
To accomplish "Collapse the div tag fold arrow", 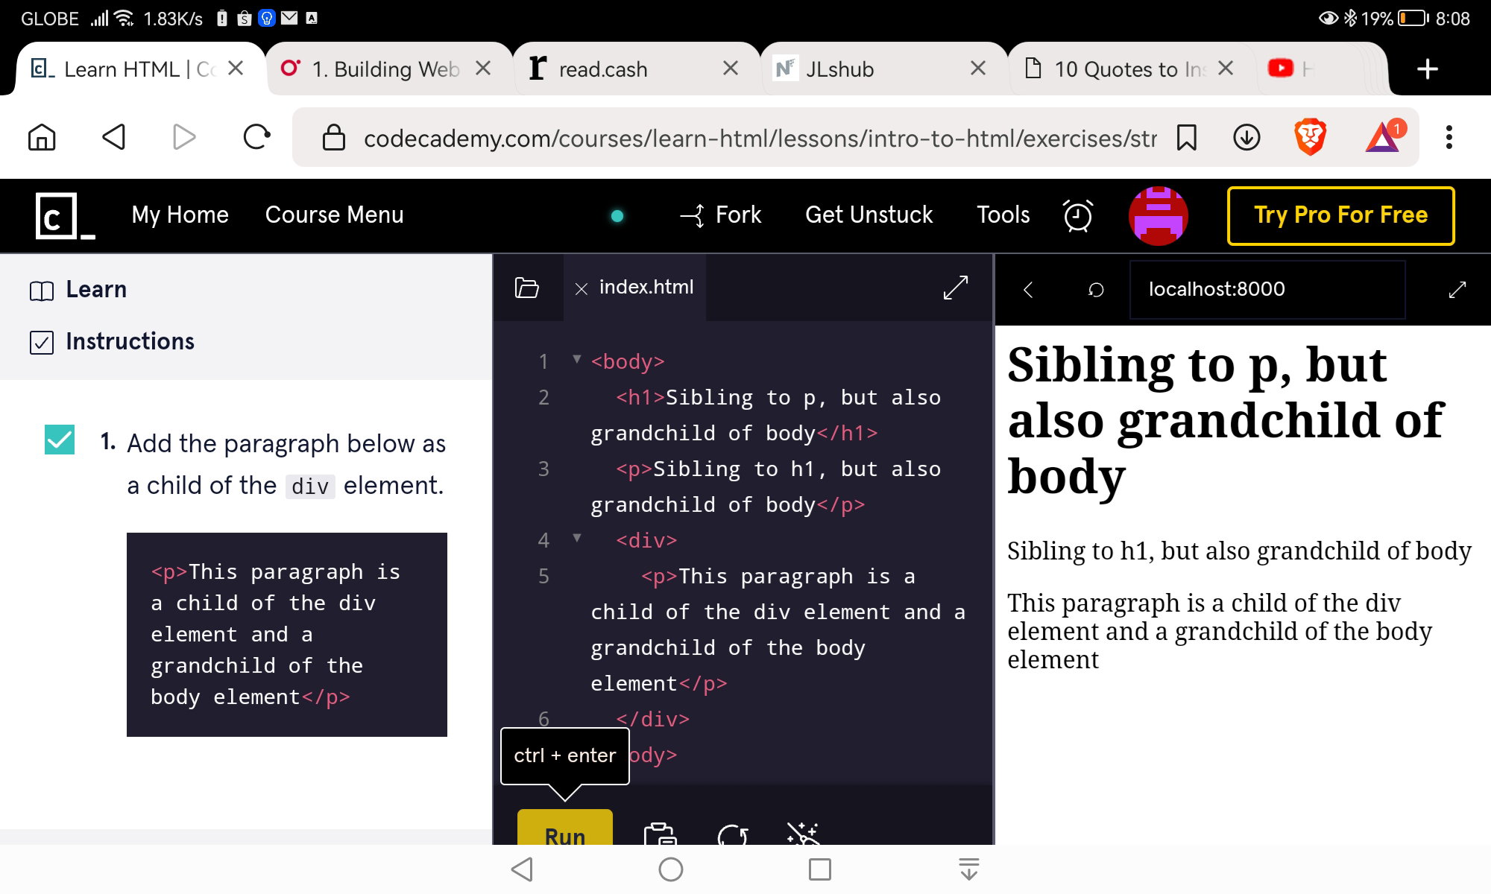I will [576, 538].
